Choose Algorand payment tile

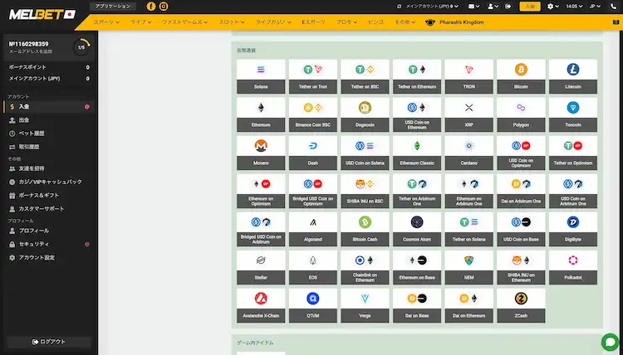point(312,229)
